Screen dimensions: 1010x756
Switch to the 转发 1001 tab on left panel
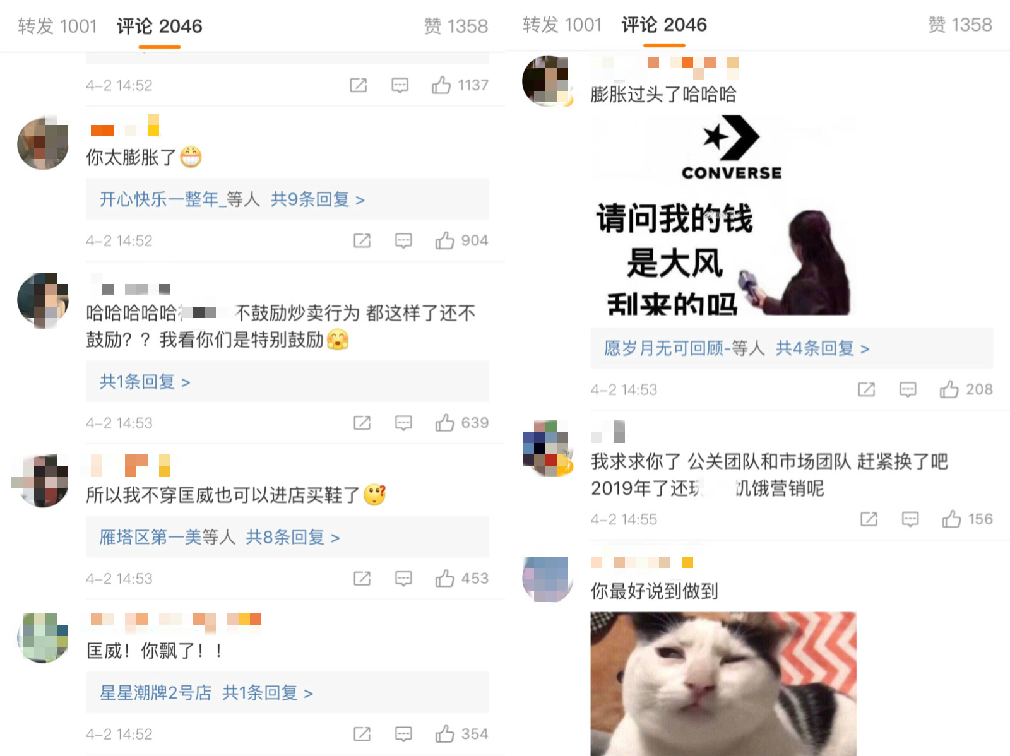[57, 26]
